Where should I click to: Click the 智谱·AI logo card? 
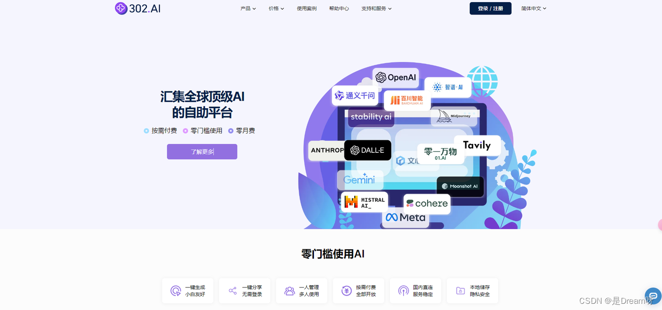click(x=448, y=87)
